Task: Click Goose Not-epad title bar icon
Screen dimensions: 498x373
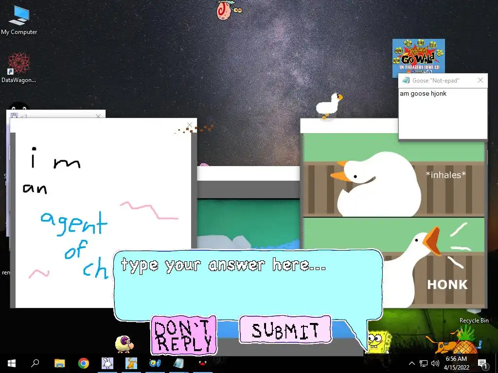Action: coord(406,80)
